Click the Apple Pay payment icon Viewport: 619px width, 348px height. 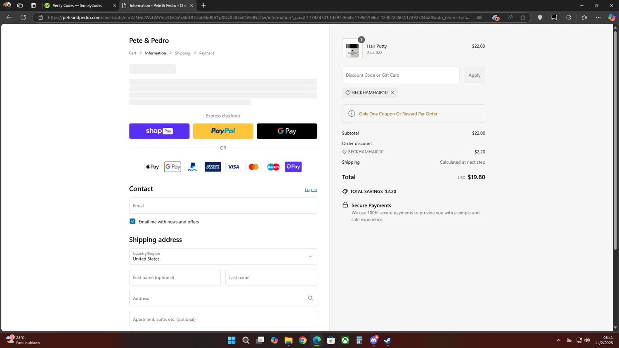pyautogui.click(x=152, y=167)
